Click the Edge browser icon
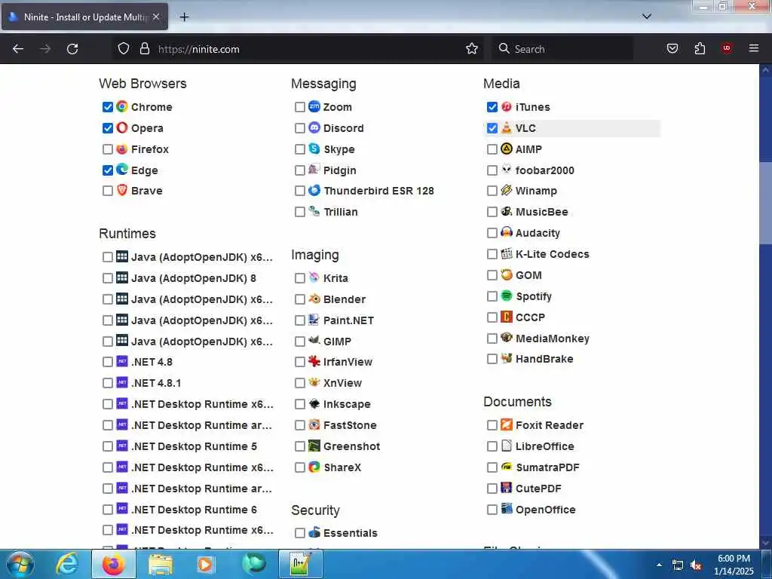Image resolution: width=772 pixels, height=579 pixels. pyautogui.click(x=122, y=170)
